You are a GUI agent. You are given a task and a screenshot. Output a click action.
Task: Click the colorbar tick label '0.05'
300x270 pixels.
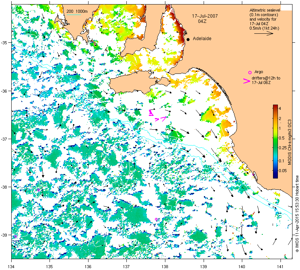(283, 171)
